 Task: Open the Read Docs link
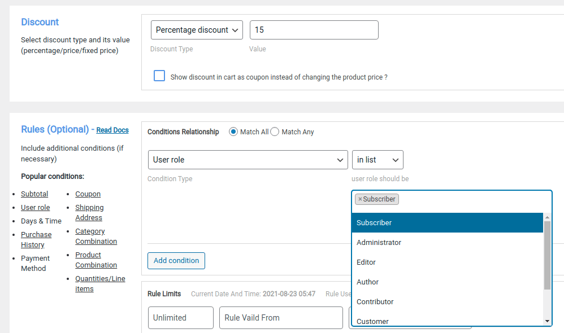point(112,130)
